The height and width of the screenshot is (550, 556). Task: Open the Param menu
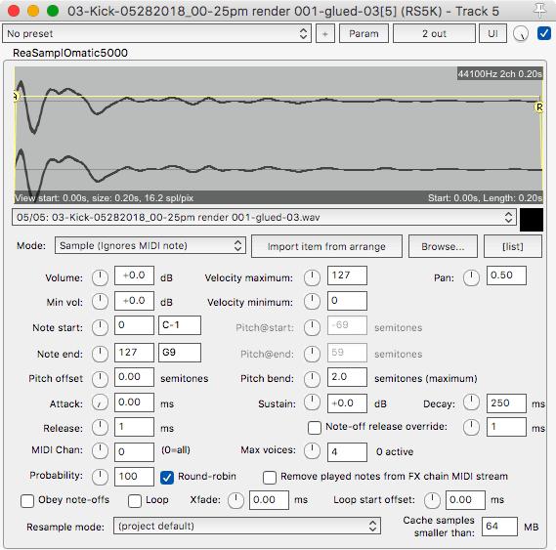364,33
